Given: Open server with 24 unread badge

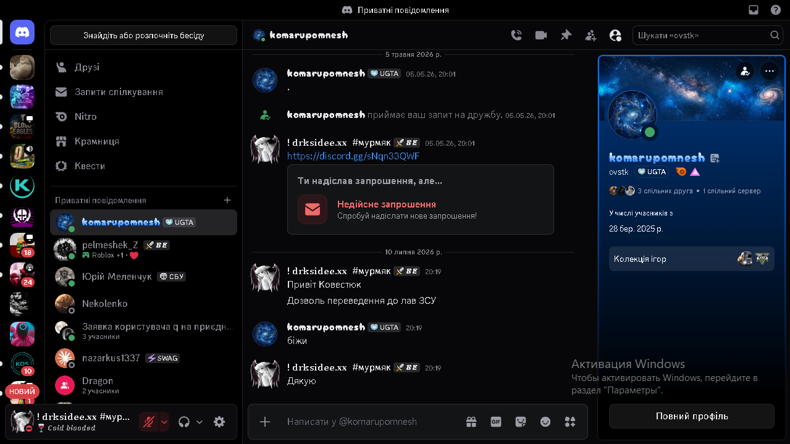Looking at the screenshot, I should (x=22, y=275).
